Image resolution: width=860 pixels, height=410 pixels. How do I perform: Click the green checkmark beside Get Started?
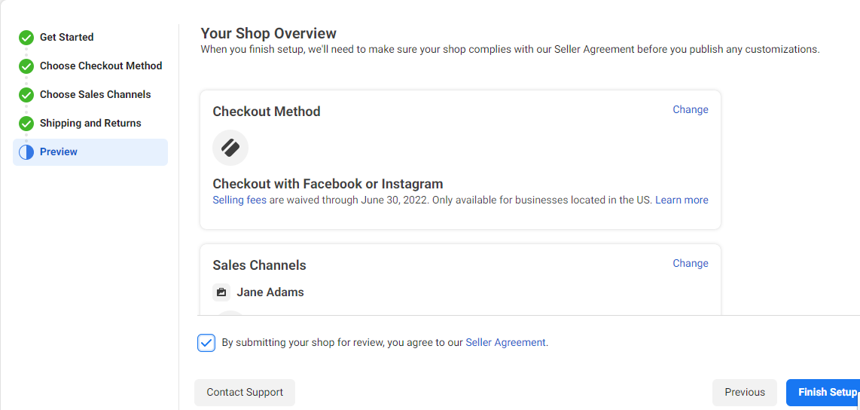point(26,38)
